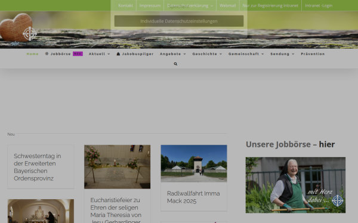Expand the Sendung menu chevron
Screen dimensions: 358x223
293,54
